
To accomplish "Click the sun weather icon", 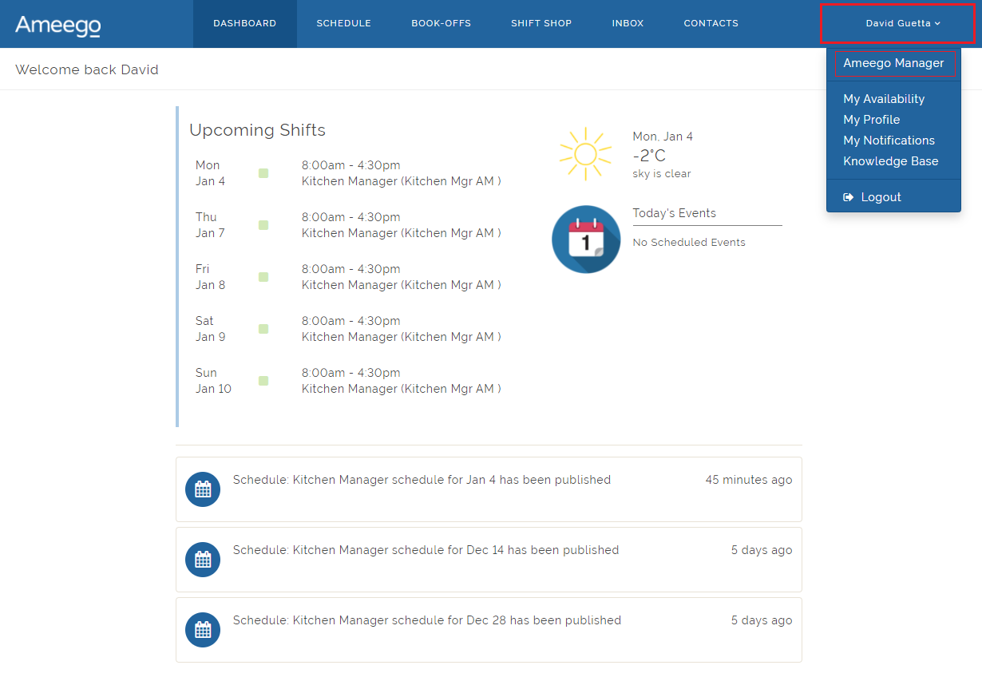I will pyautogui.click(x=585, y=153).
